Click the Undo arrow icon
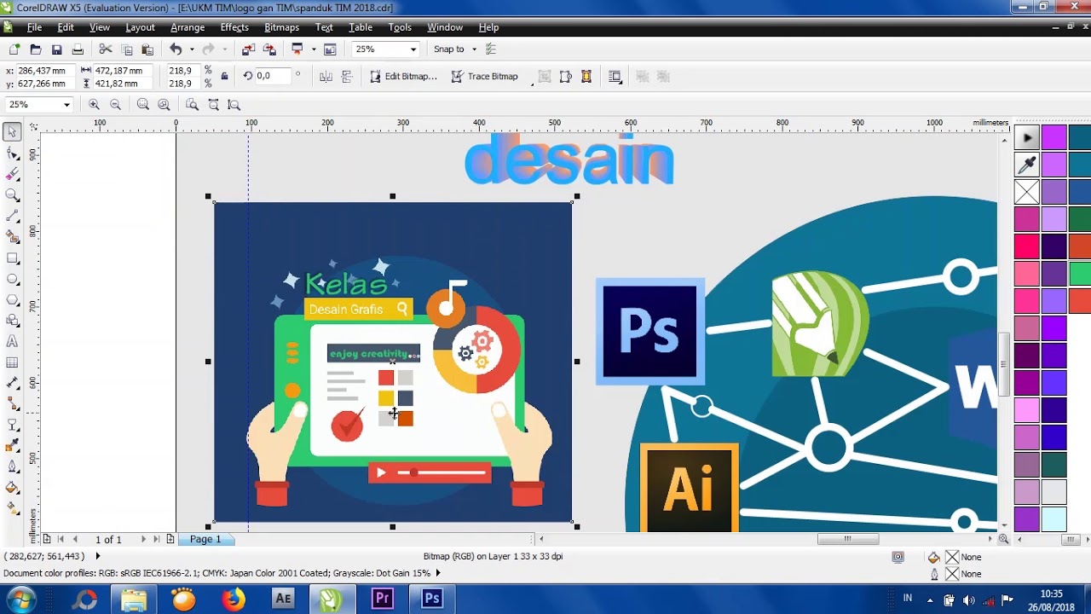 tap(176, 49)
